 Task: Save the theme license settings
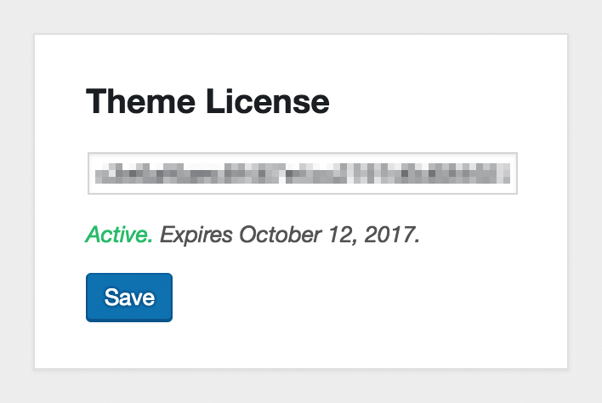coord(129,298)
